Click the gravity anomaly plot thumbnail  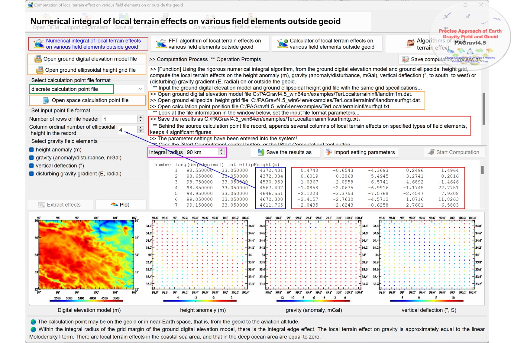coord(314,255)
